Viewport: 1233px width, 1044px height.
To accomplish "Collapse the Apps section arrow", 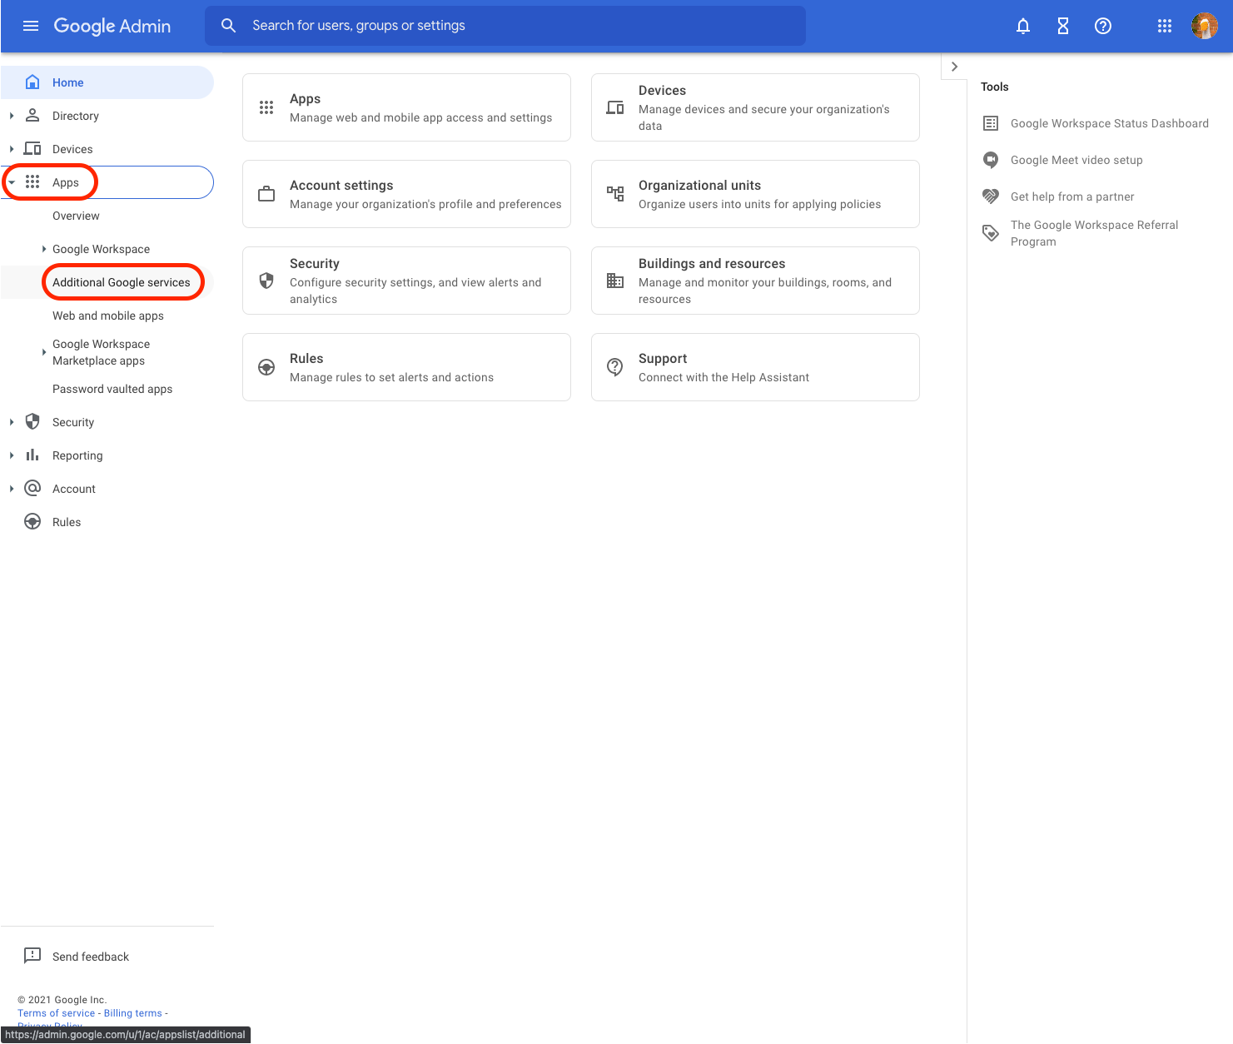I will coord(12,182).
